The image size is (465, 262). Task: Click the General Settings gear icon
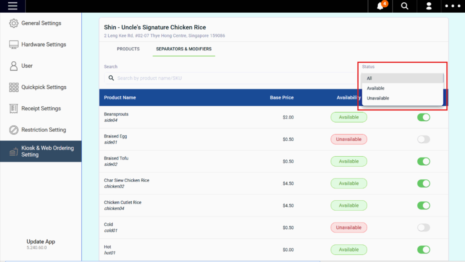click(14, 23)
